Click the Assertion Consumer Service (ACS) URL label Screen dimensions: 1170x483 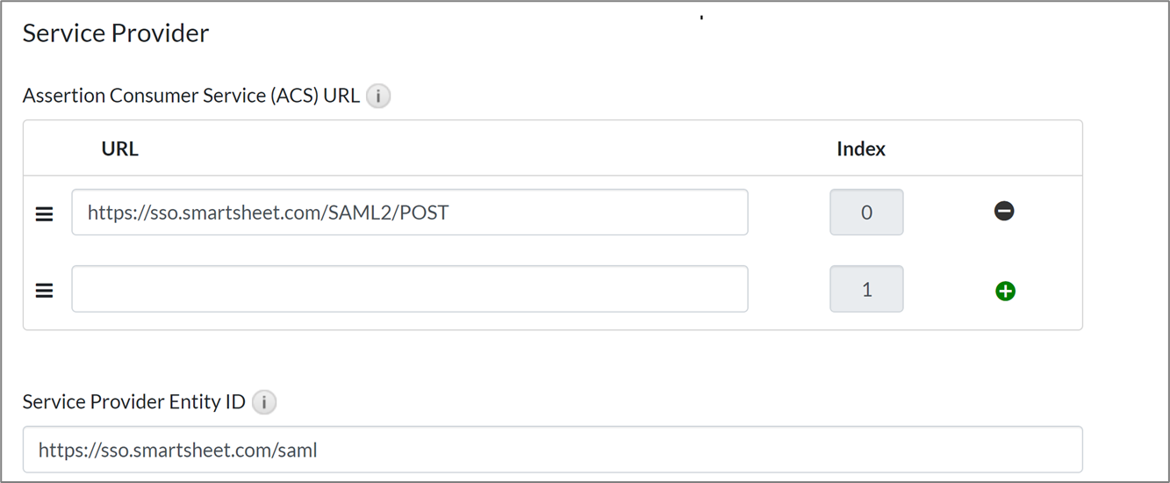pyautogui.click(x=190, y=96)
